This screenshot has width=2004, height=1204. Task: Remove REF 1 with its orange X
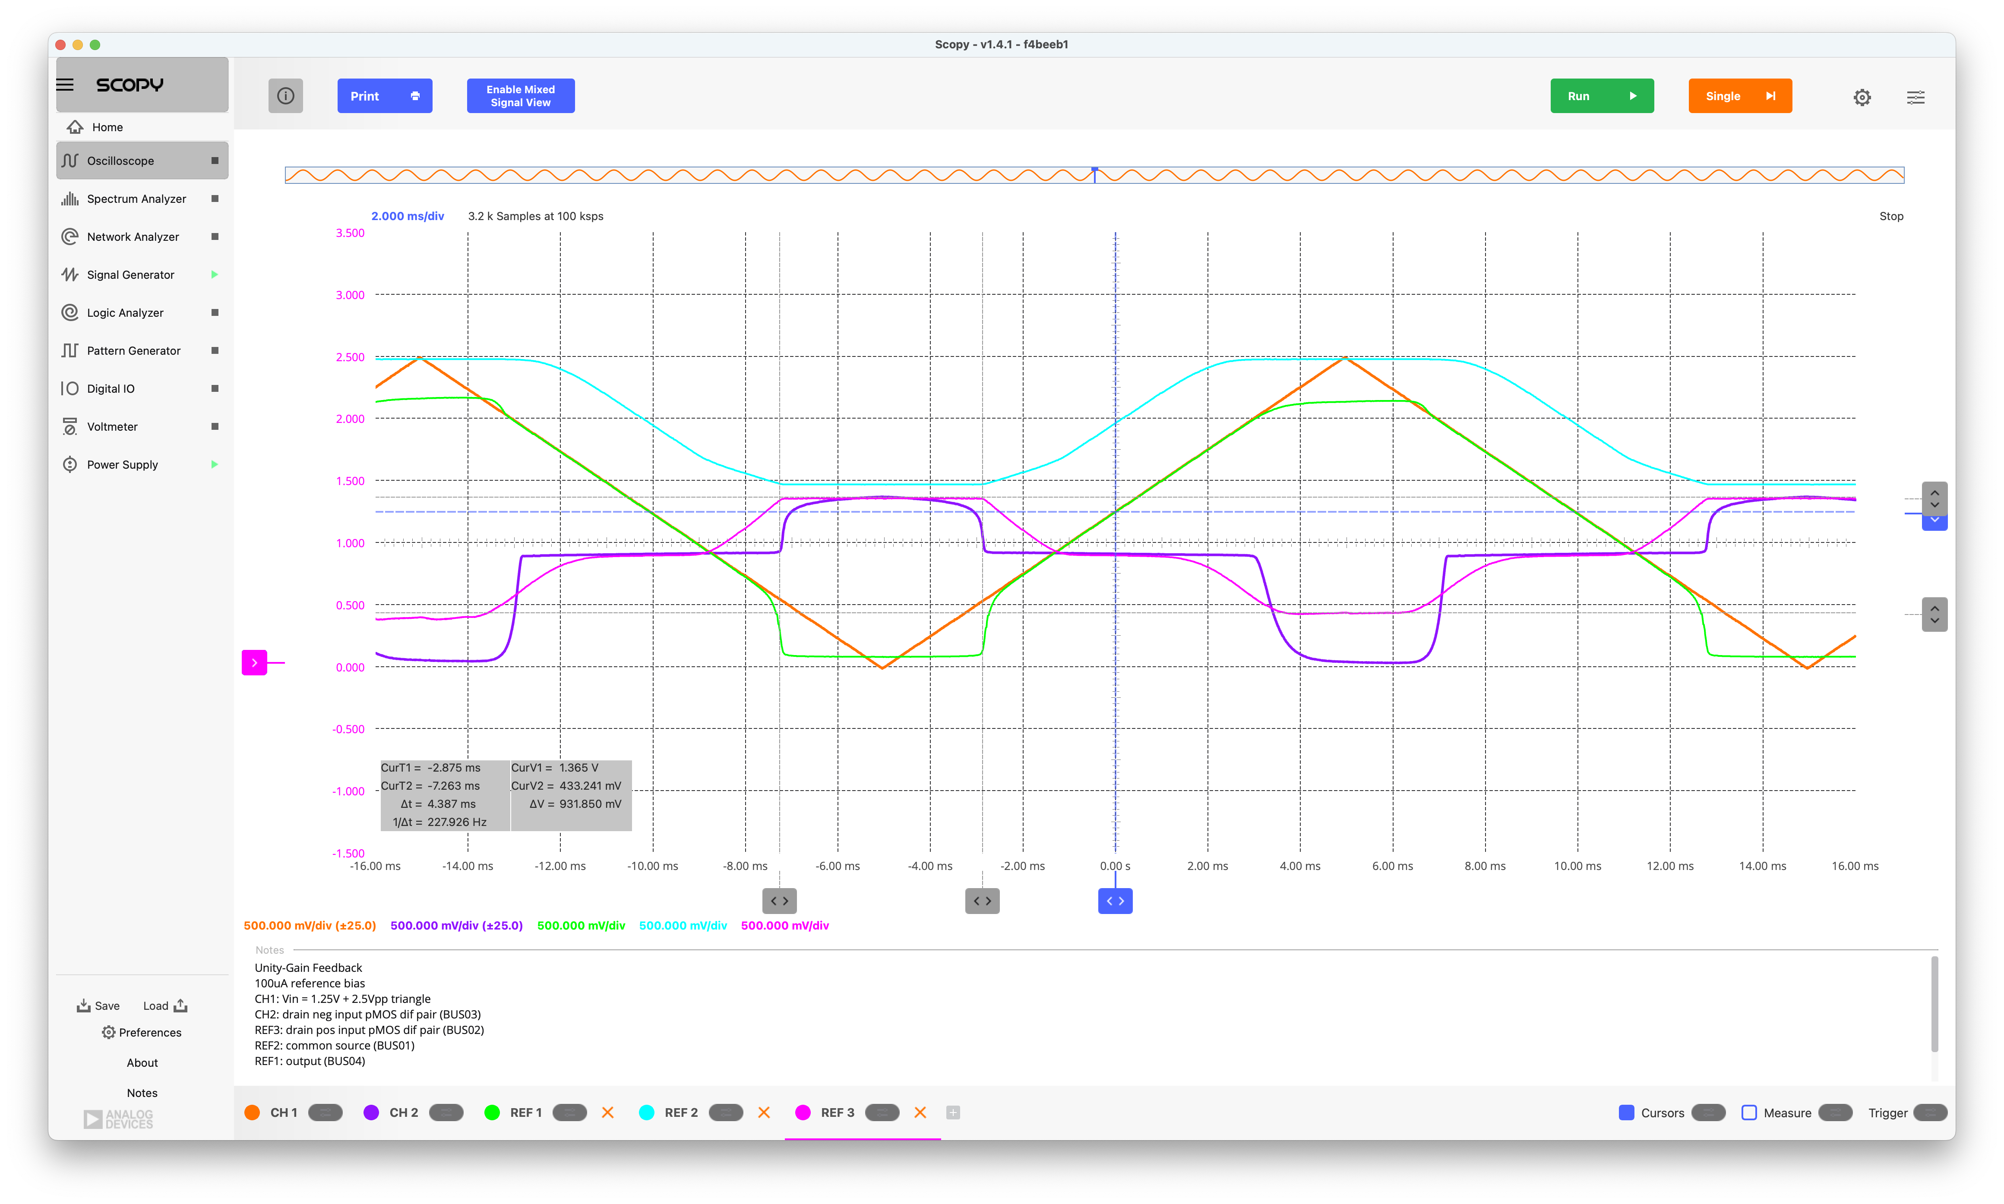click(x=608, y=1113)
